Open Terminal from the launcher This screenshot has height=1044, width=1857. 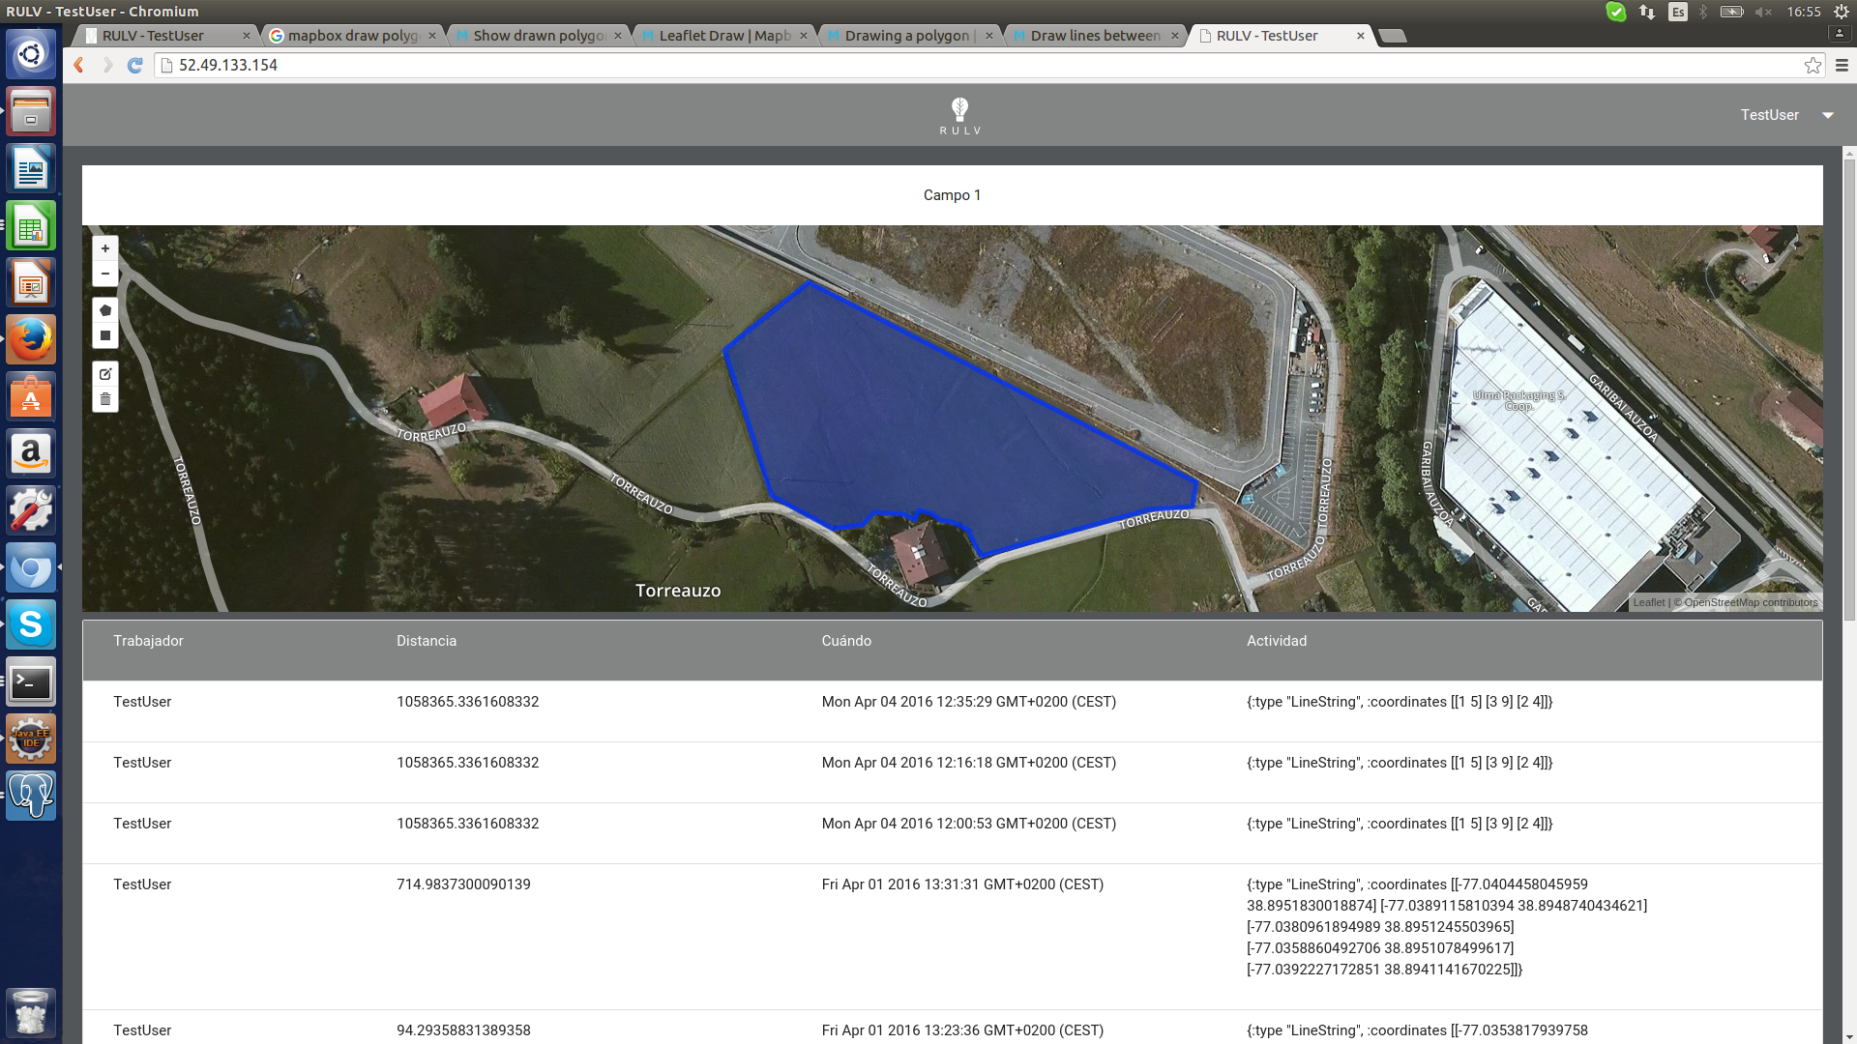(31, 682)
